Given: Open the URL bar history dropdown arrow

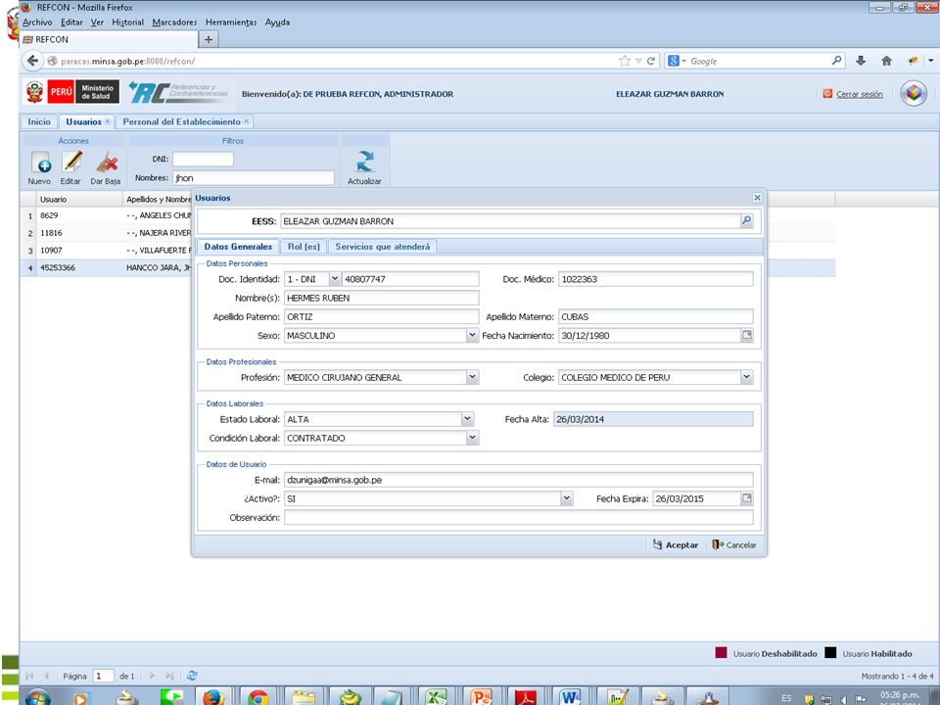Looking at the screenshot, I should 638,61.
